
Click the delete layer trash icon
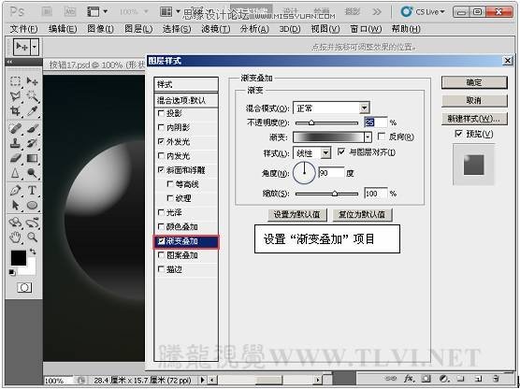pos(496,378)
